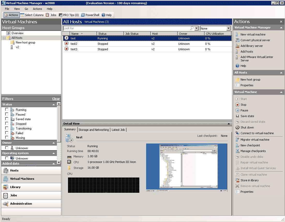Screen dimensions: 285x222
Task: Click the Save state icon
Action: [237, 116]
